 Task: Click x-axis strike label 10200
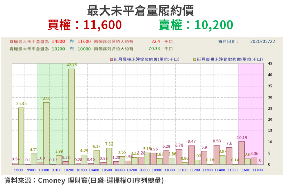pyautogui.click(x=69, y=170)
